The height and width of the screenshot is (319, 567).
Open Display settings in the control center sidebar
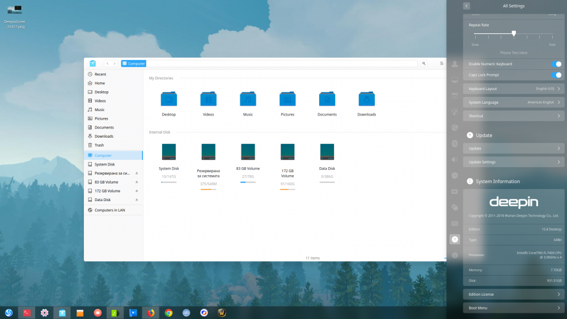pos(455,80)
